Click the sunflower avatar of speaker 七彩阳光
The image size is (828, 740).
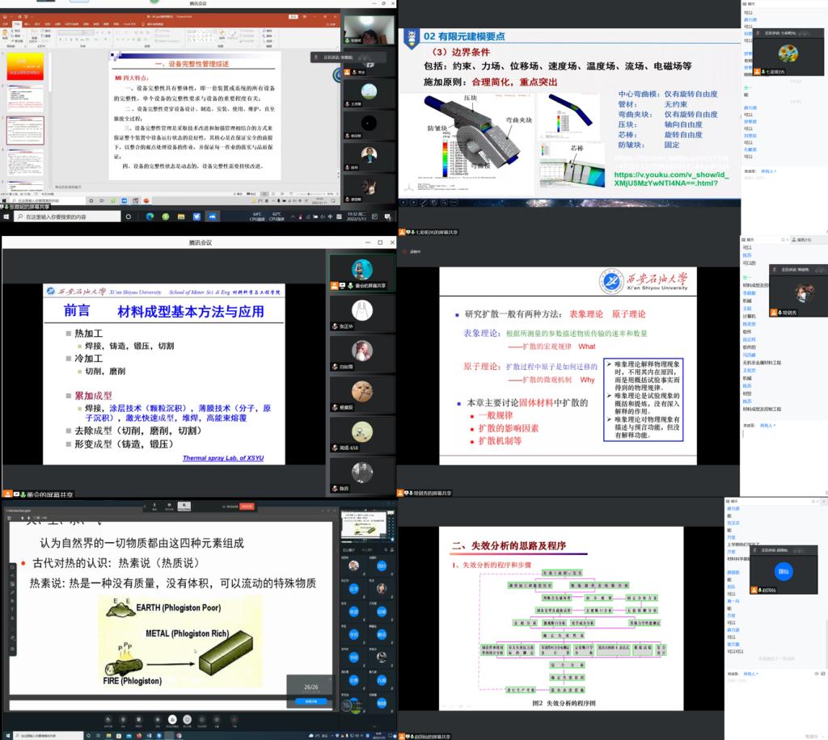(x=784, y=54)
